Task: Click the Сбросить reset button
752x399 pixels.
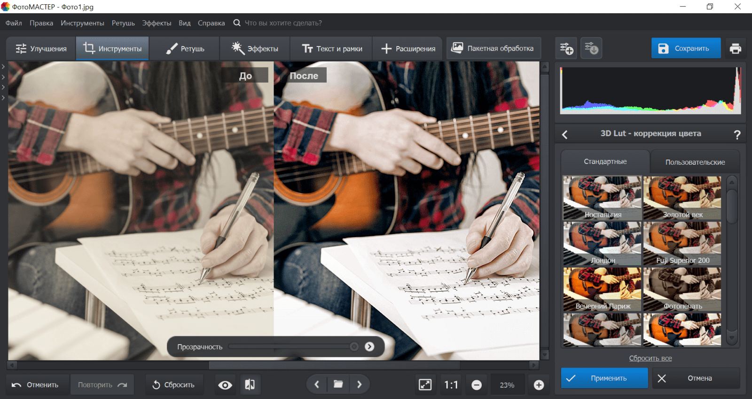Action: 174,384
